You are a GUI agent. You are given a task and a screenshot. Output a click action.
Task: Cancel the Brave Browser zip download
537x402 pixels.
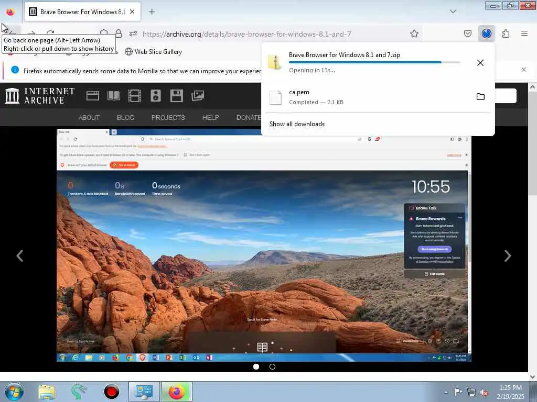click(480, 63)
